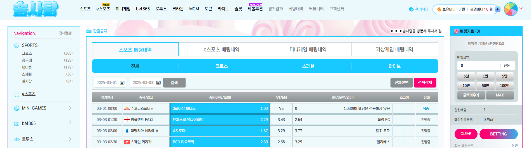Click the e스포츠 mouse icon in the sidebar
The image size is (531, 148).
click(x=17, y=94)
